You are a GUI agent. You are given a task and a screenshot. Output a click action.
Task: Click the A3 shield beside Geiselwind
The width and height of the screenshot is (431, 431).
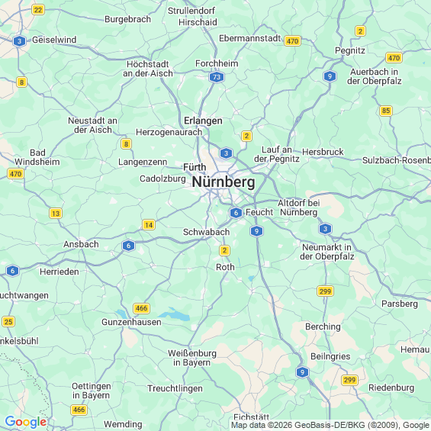[x=19, y=41]
